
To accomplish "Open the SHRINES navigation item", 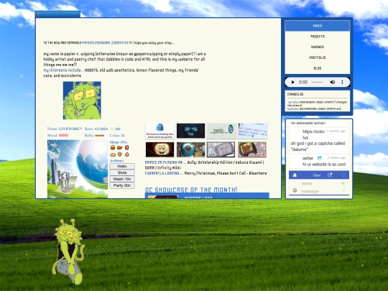I will (318, 47).
